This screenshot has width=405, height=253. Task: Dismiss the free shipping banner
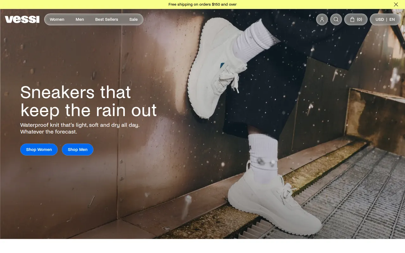click(396, 4)
